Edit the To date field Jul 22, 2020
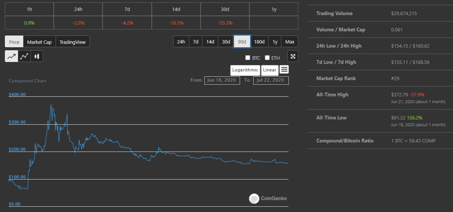Viewport: 453px width, 212px height. pos(271,80)
